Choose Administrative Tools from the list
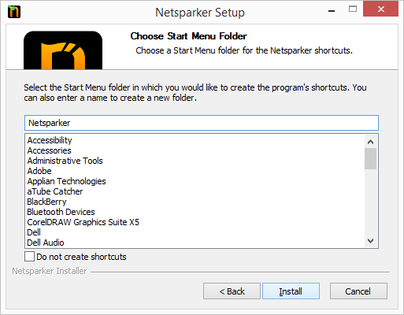Screen dimensions: 404x315 (65, 161)
